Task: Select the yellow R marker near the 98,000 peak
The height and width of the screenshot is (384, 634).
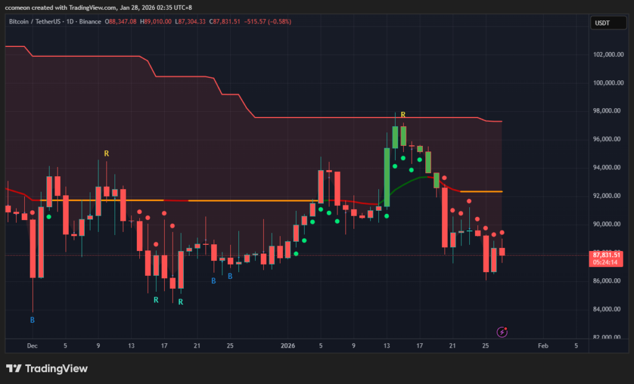Action: coord(402,115)
